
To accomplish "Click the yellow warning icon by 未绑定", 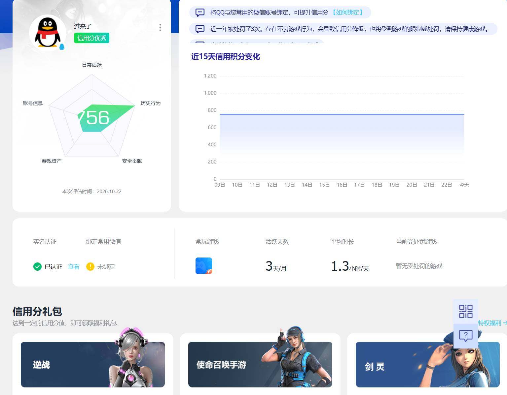I will click(90, 266).
